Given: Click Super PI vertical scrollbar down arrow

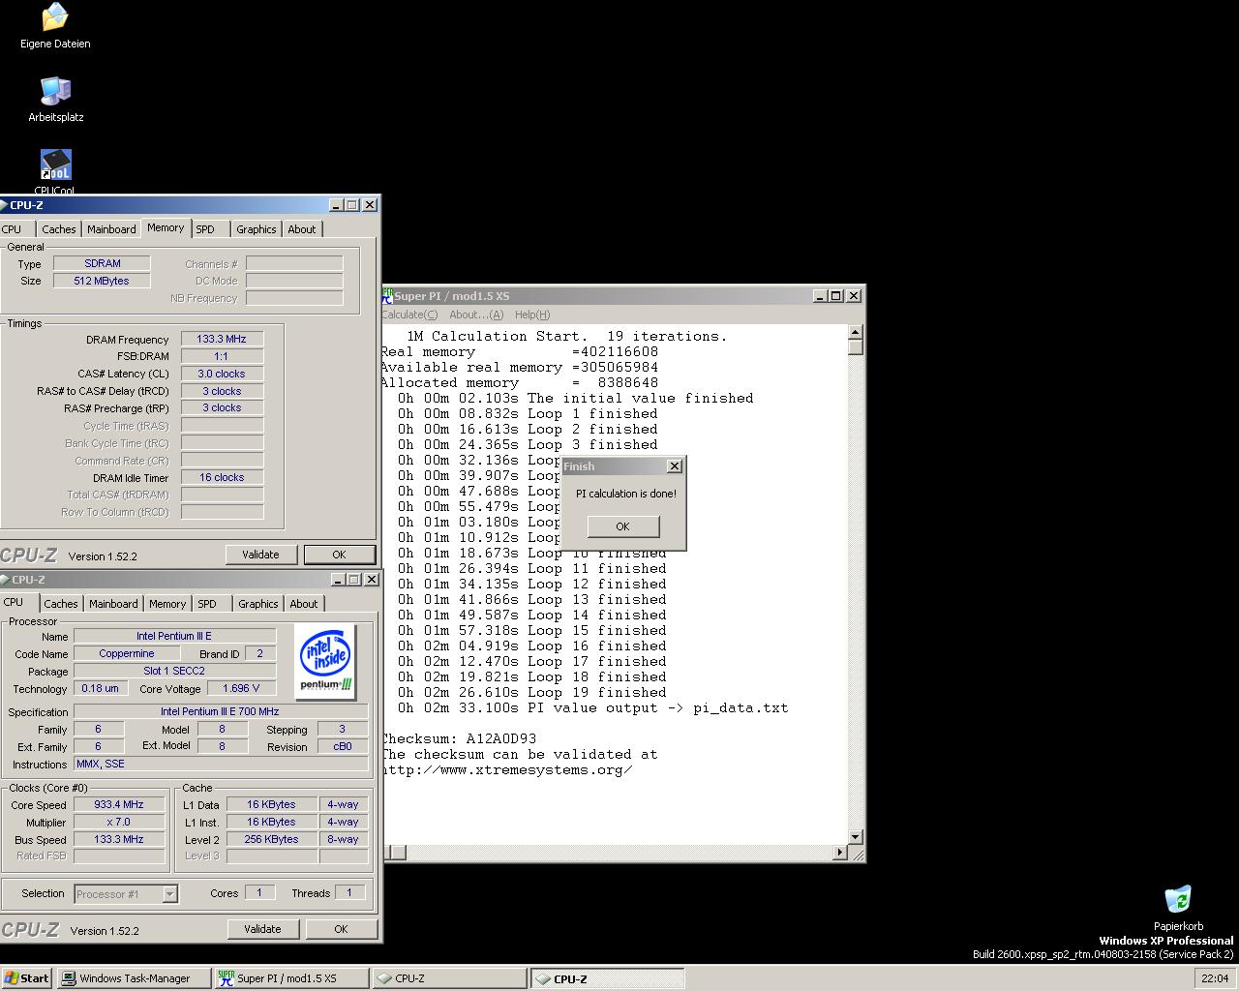Looking at the screenshot, I should pyautogui.click(x=855, y=837).
